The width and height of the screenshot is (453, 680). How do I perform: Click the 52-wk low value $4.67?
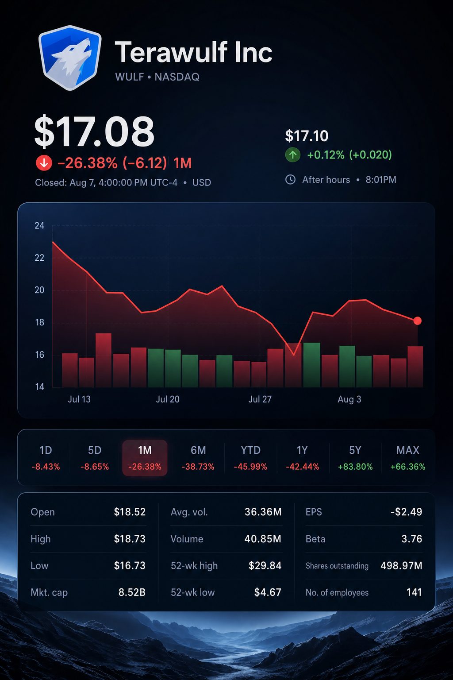[x=268, y=592]
